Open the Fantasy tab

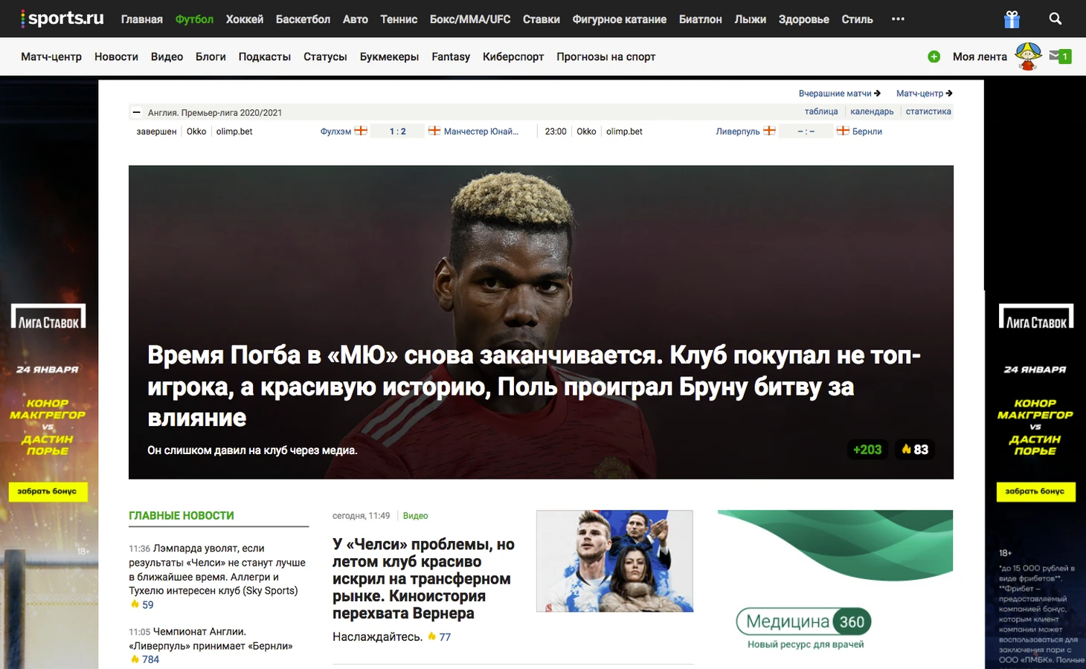tap(451, 56)
